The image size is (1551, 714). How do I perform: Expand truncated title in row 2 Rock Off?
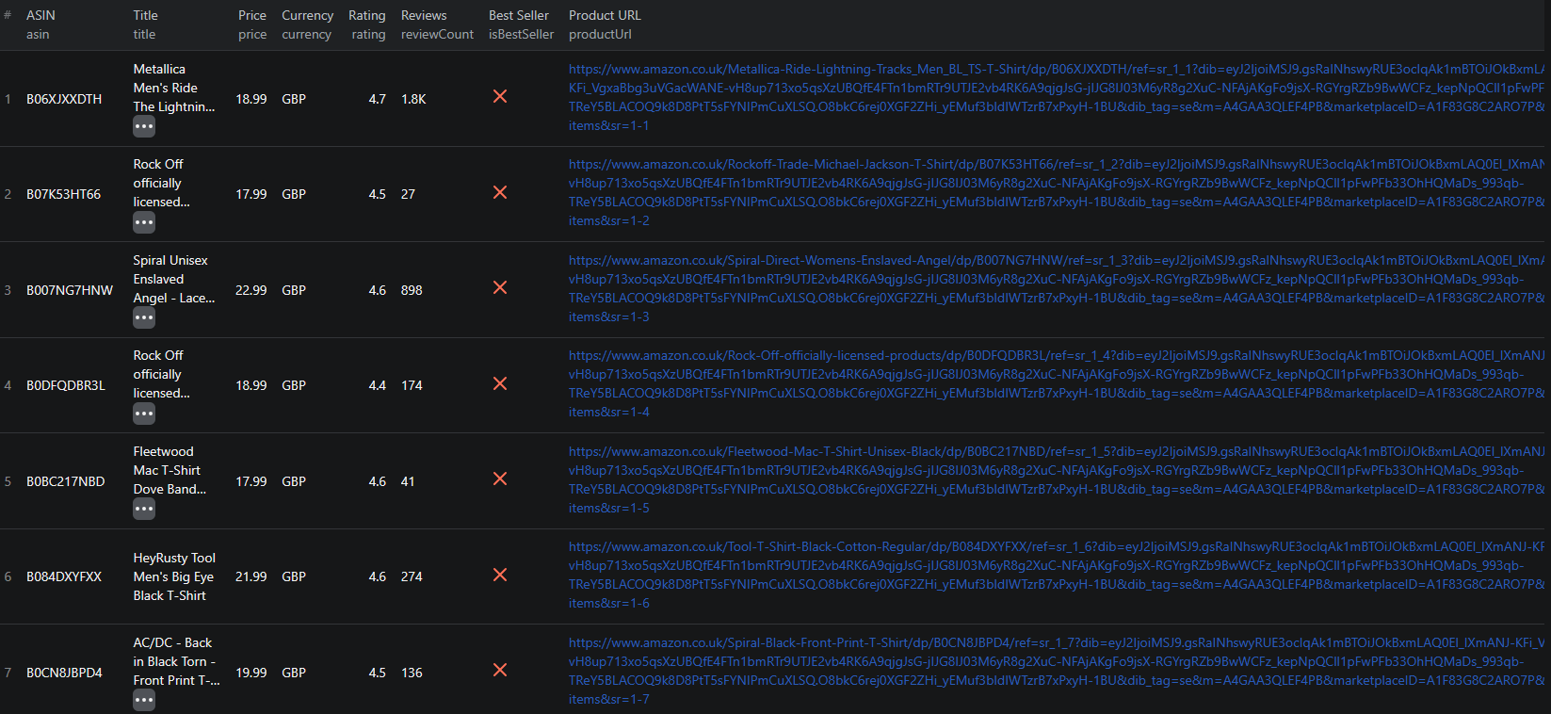(143, 222)
